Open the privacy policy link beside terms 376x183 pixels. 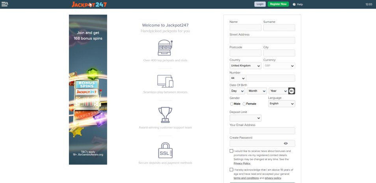(x=273, y=178)
